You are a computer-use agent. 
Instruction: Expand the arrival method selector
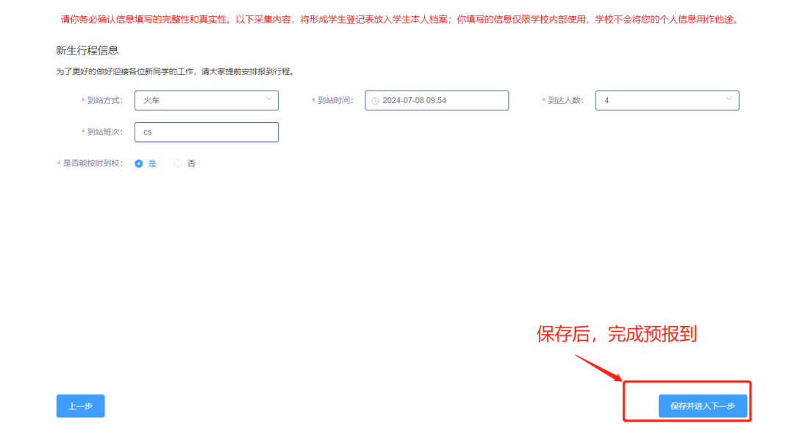pos(206,100)
